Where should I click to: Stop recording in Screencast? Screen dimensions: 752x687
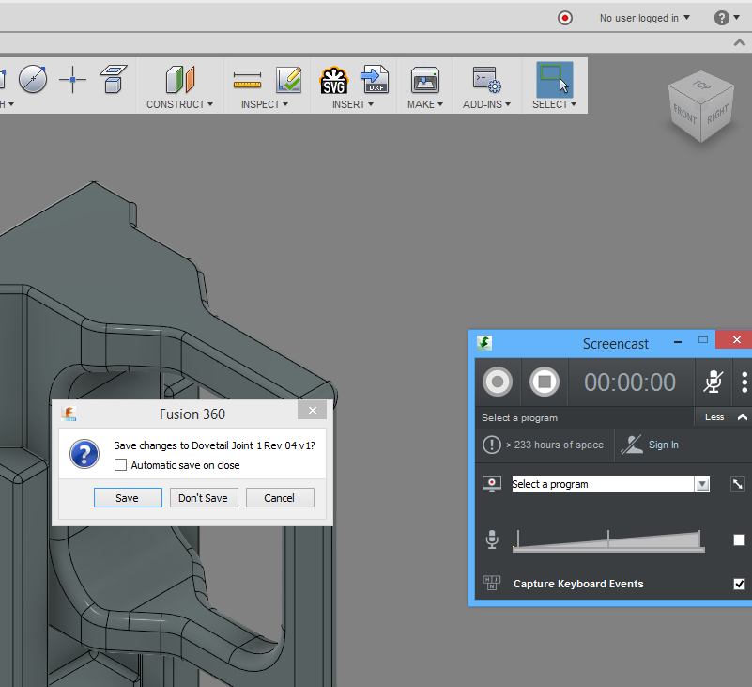tap(545, 383)
